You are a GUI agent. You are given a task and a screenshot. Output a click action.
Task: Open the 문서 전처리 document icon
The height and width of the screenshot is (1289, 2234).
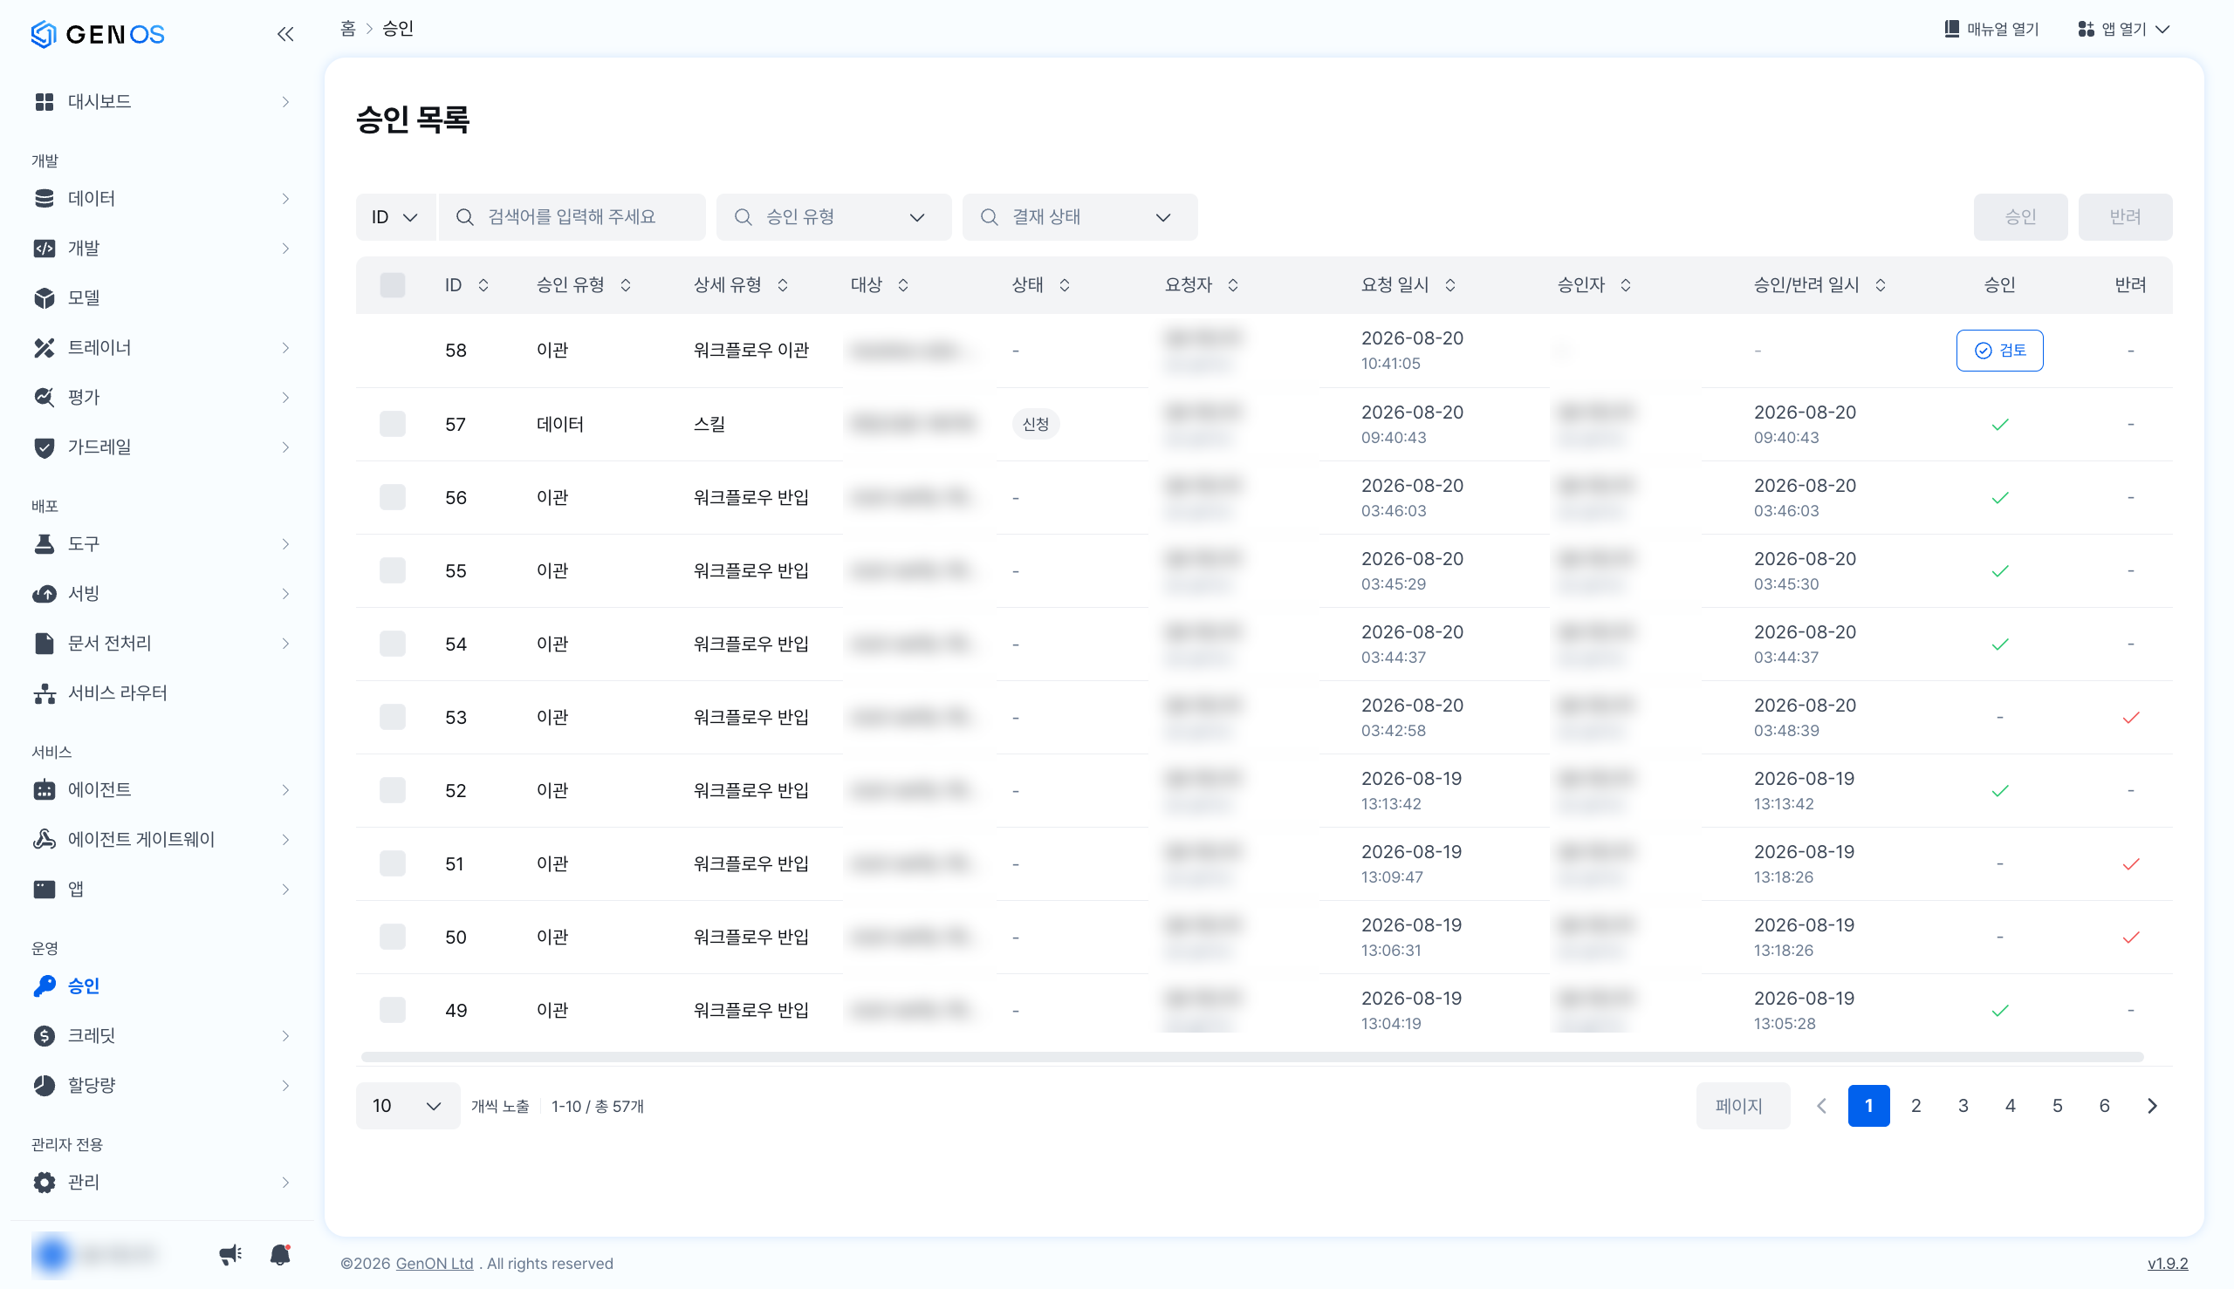coord(45,643)
